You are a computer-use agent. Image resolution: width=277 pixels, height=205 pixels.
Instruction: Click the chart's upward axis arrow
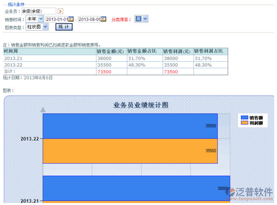43,109
